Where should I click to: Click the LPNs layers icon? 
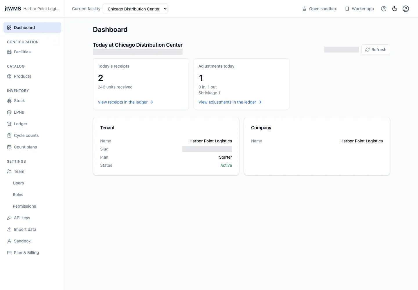point(9,112)
